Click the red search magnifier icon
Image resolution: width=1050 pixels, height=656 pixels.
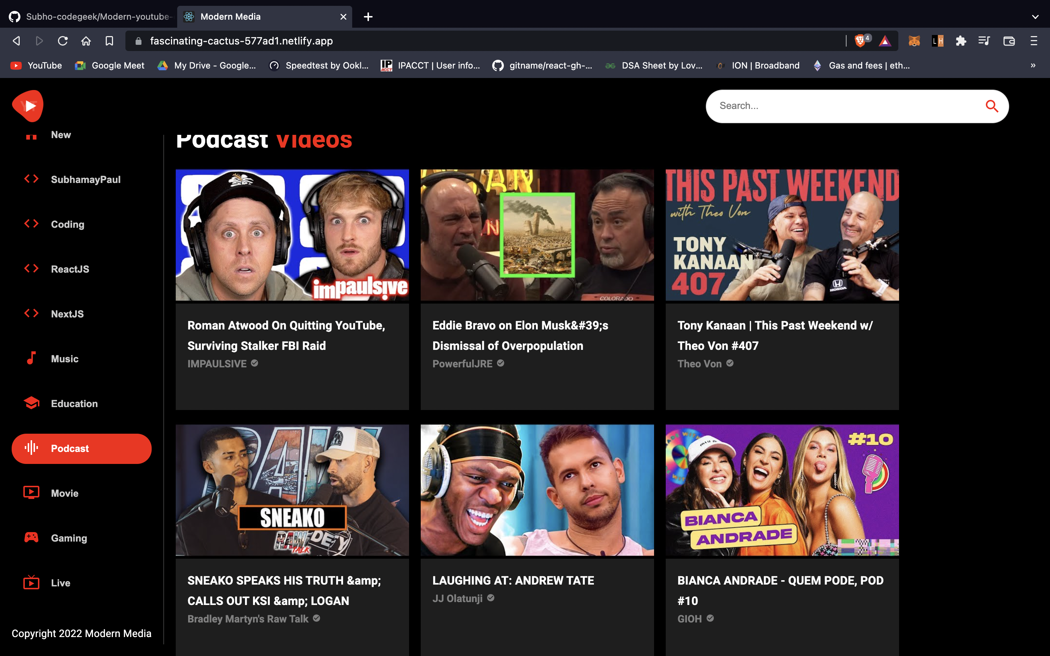tap(991, 106)
